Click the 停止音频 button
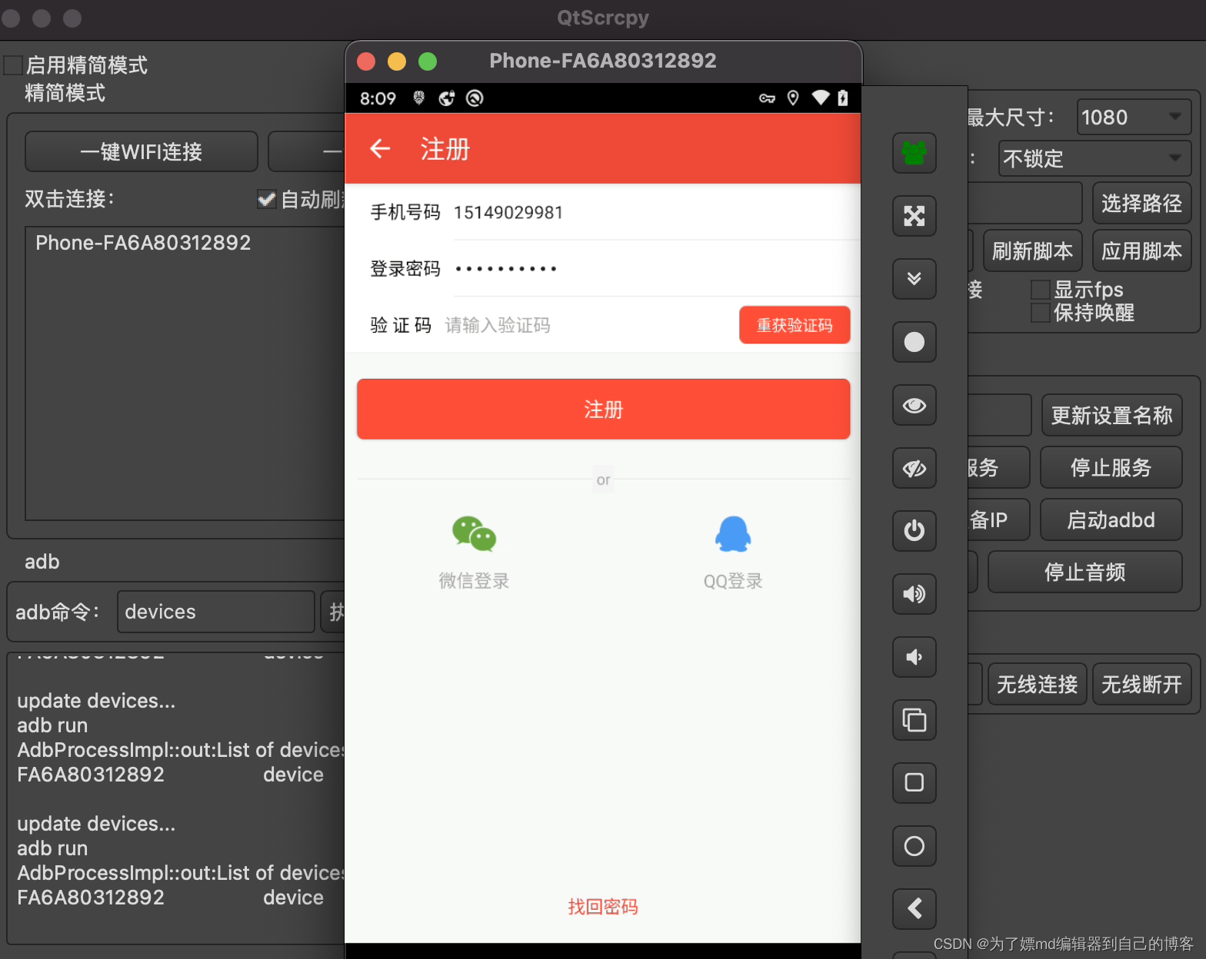Screen dimensions: 1206x959 coord(1084,572)
